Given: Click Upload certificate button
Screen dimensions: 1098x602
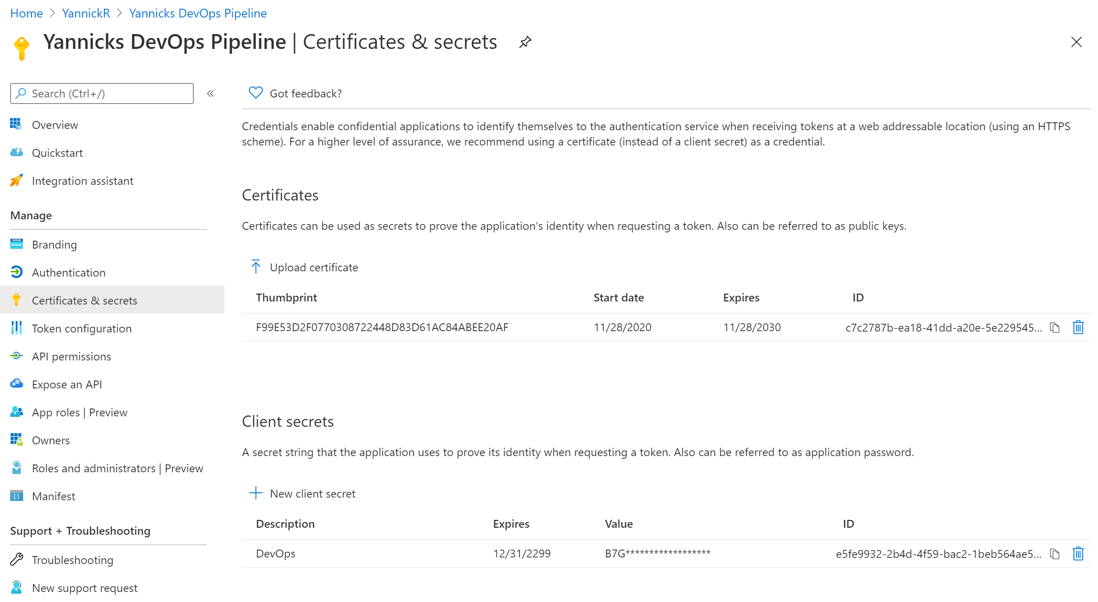Looking at the screenshot, I should pyautogui.click(x=314, y=267).
